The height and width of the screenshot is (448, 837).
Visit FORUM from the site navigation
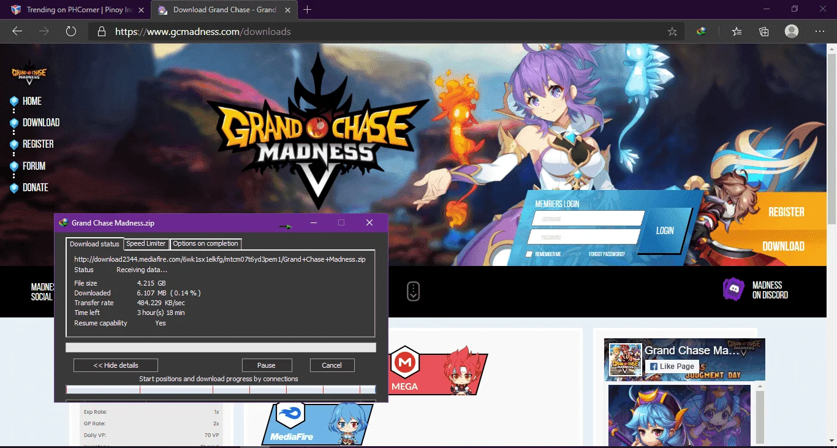34,166
